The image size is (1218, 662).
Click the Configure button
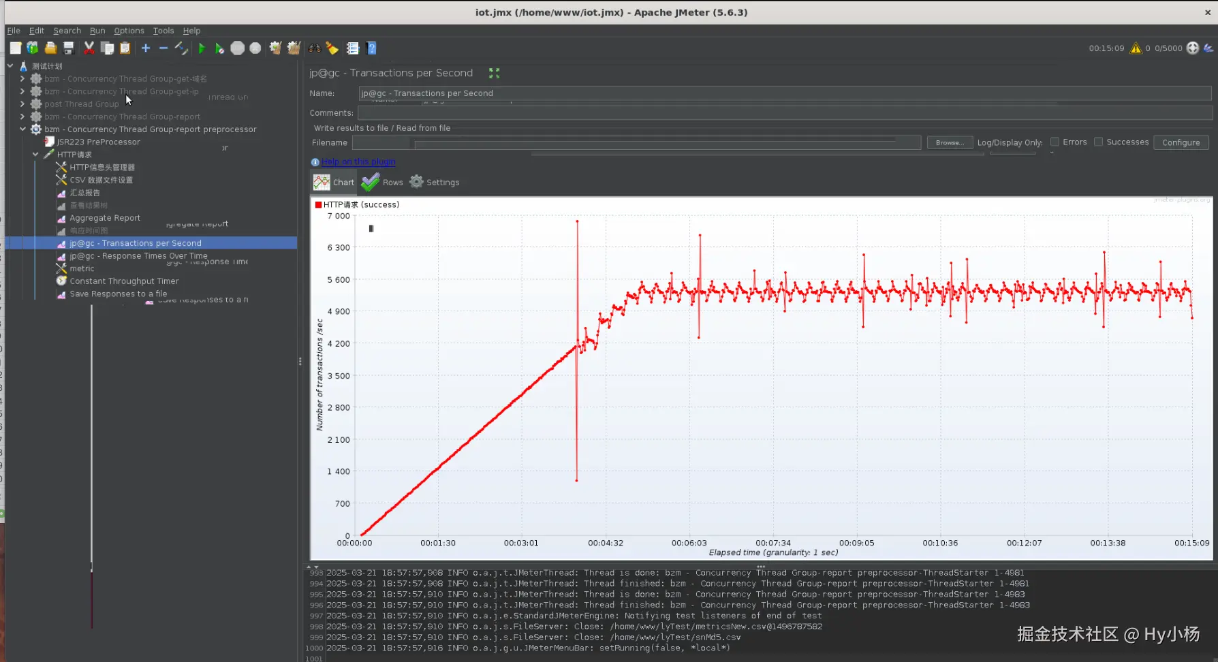coord(1181,142)
